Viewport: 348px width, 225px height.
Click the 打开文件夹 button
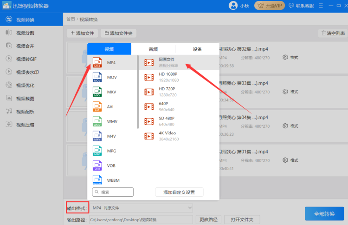click(242, 220)
